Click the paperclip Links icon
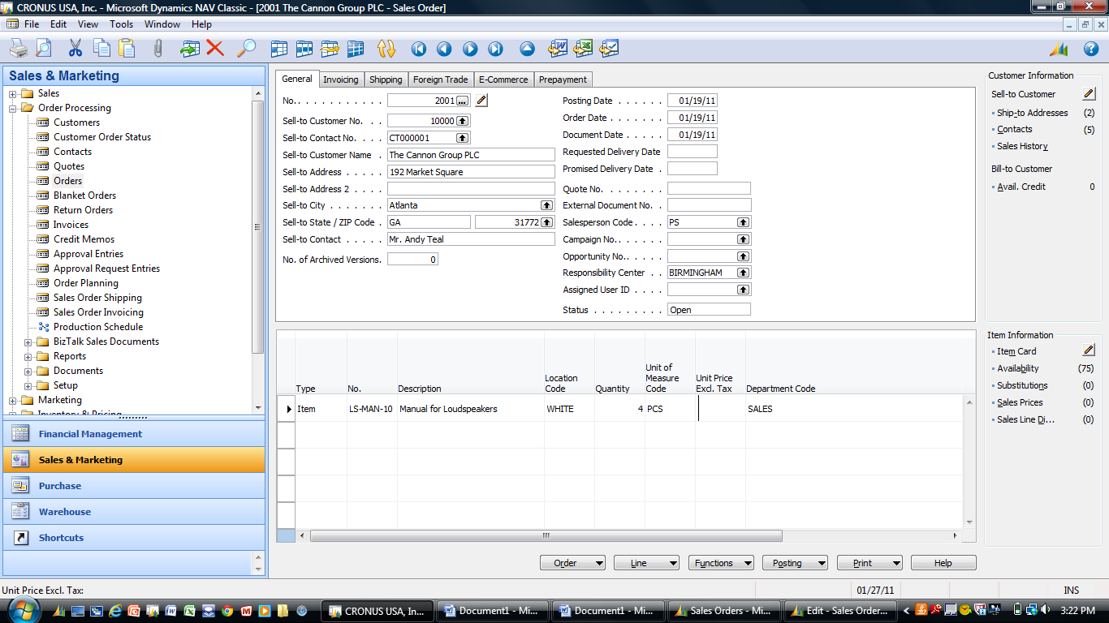1109x623 pixels. (158, 49)
